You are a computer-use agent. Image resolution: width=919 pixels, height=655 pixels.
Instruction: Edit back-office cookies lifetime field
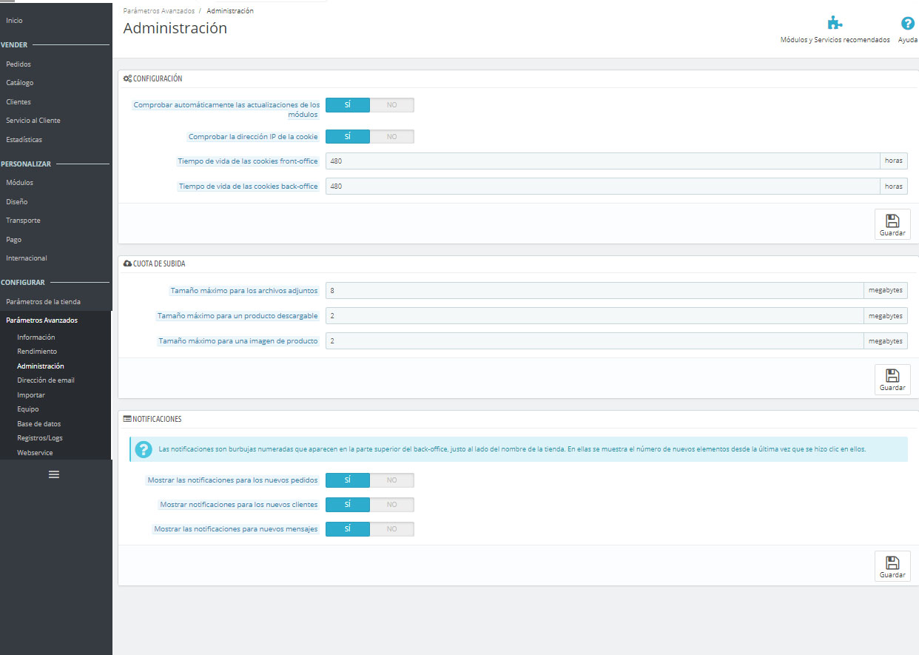click(x=603, y=187)
